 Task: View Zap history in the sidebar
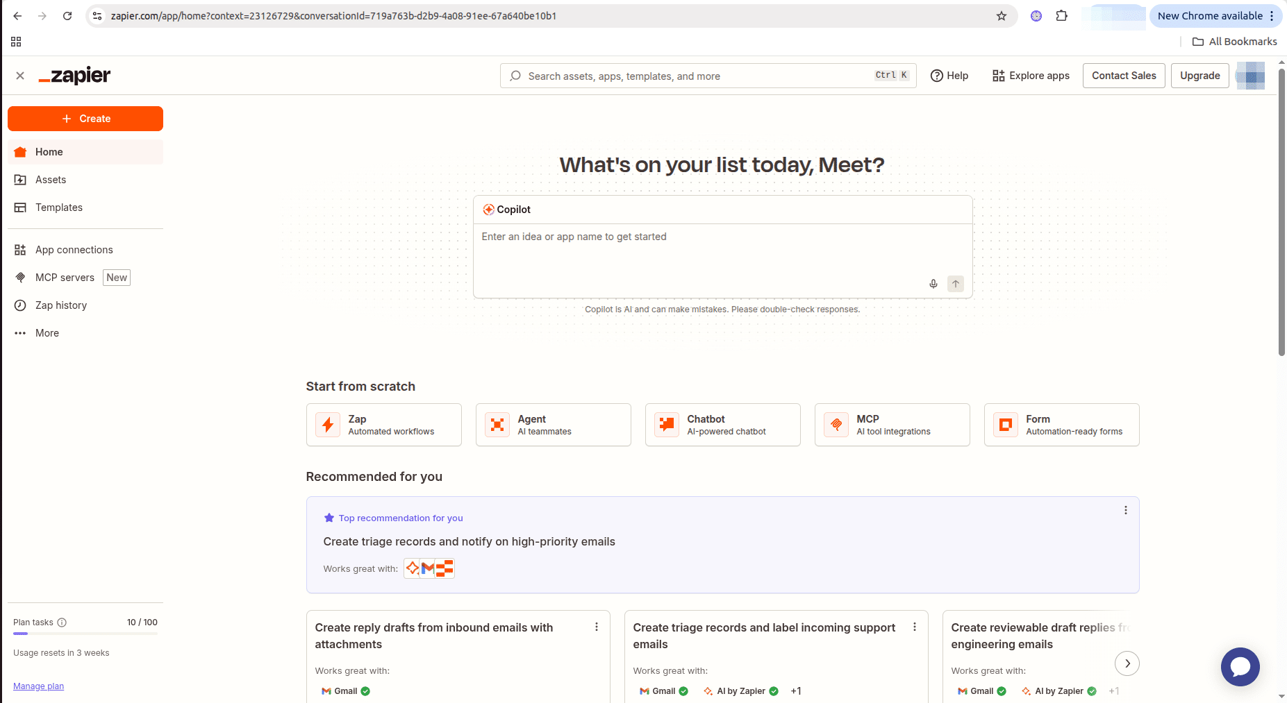pyautogui.click(x=85, y=305)
